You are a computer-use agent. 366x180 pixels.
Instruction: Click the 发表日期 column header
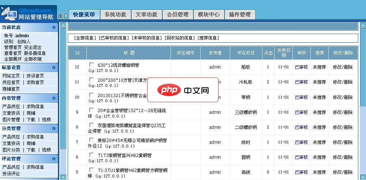[x=283, y=53]
